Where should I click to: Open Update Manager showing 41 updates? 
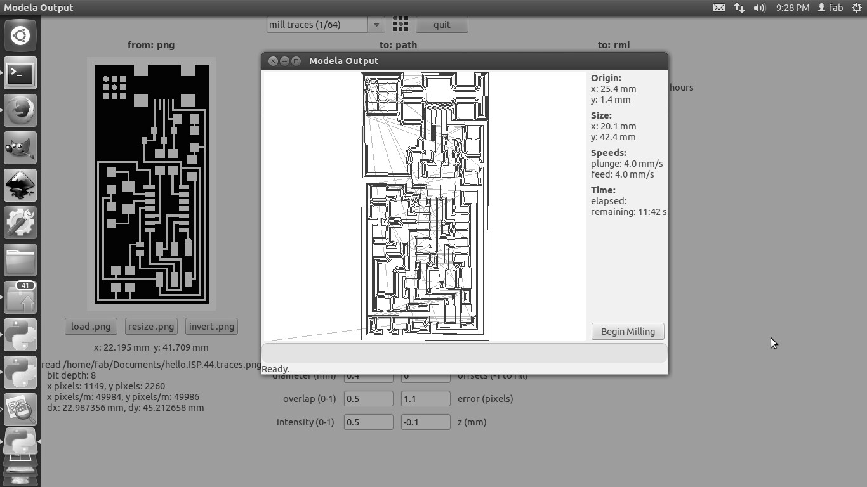point(20,297)
